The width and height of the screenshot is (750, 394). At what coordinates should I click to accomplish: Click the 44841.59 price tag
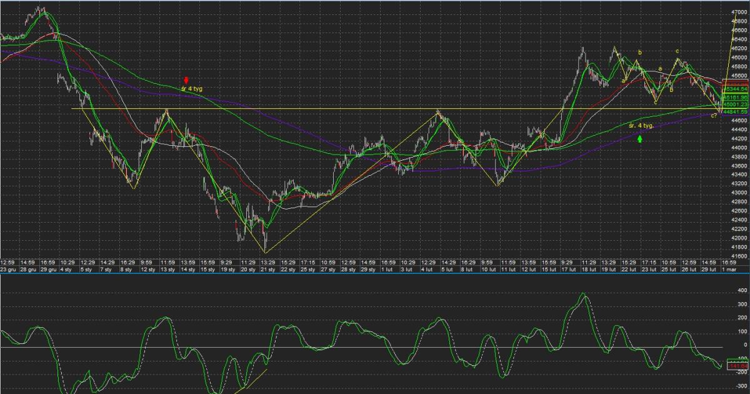click(735, 111)
